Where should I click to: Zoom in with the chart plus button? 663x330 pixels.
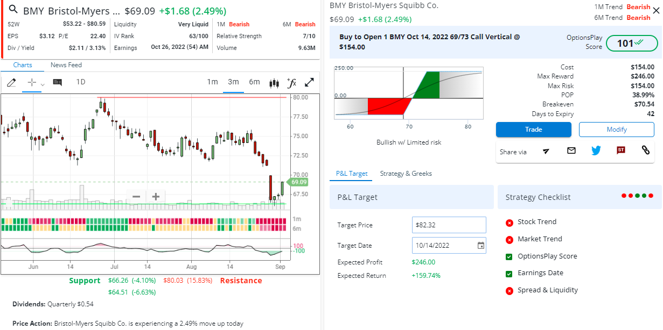click(x=156, y=197)
